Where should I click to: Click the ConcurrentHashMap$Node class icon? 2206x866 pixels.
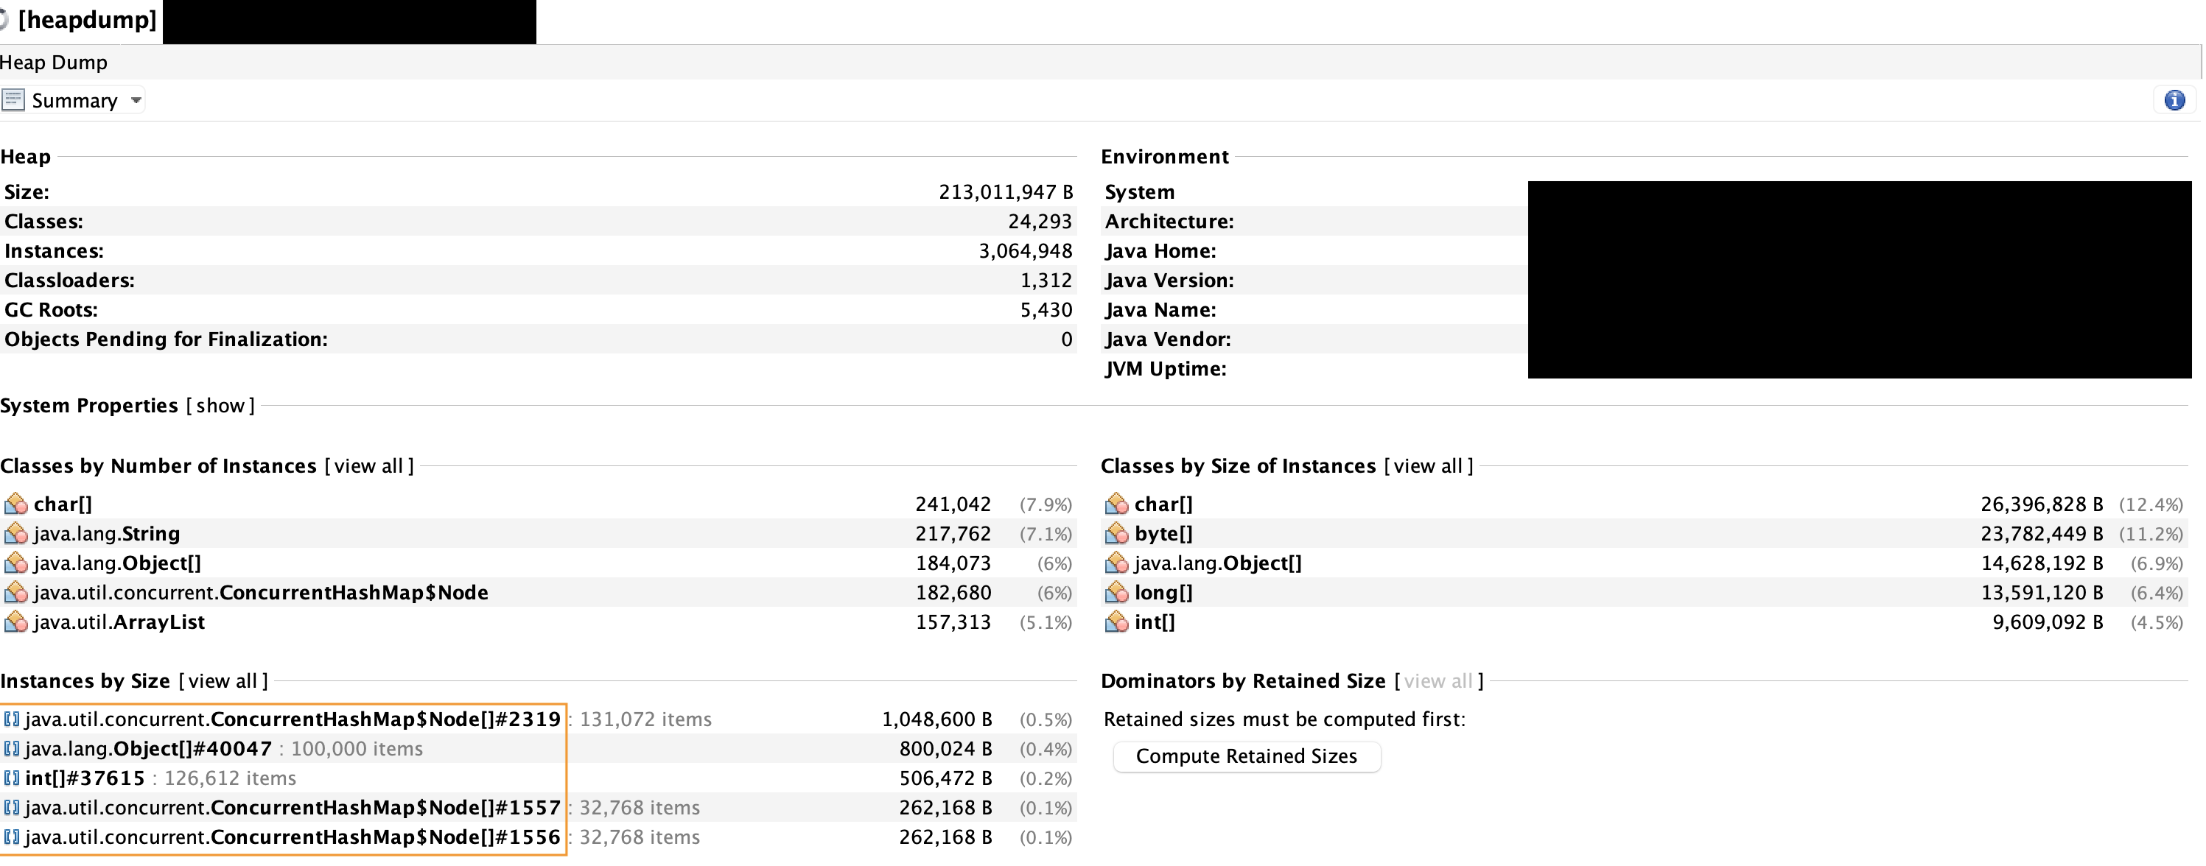[15, 593]
